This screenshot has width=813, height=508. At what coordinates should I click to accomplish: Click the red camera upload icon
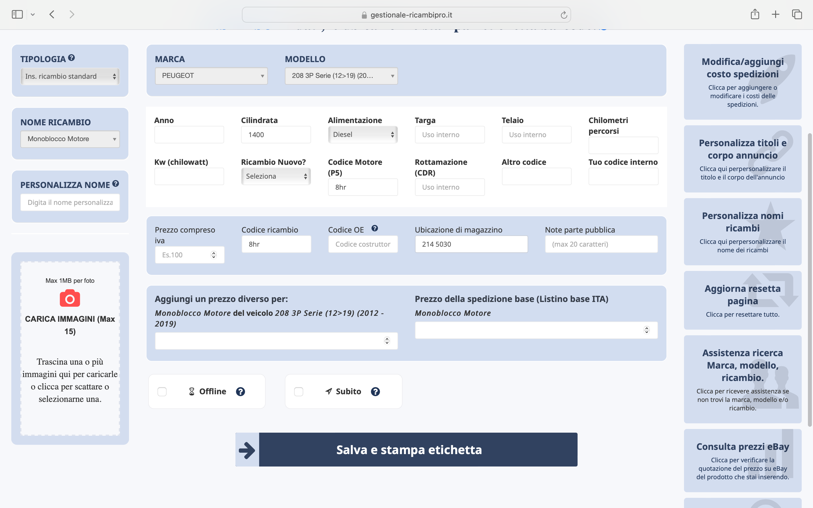tap(70, 299)
